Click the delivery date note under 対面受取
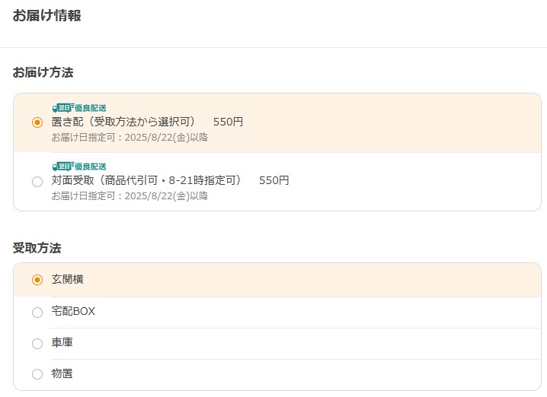Viewport: 547px width, 397px height. pos(130,196)
